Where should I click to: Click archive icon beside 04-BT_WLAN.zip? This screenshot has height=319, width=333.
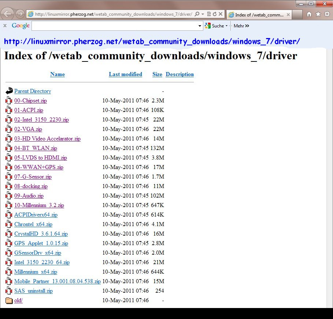click(x=9, y=148)
